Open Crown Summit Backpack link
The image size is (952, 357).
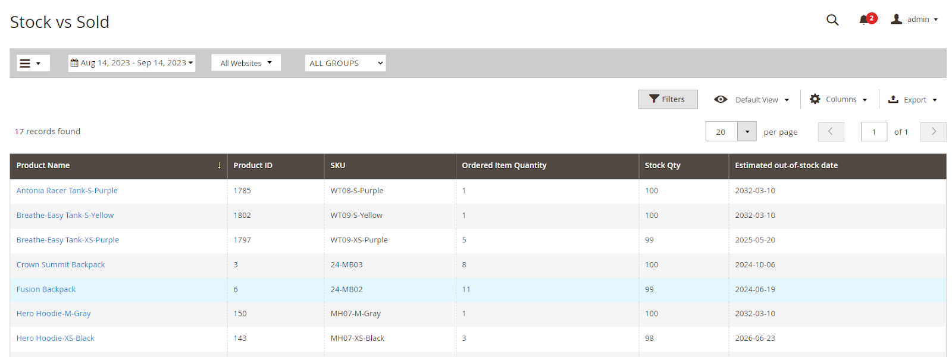pos(61,265)
